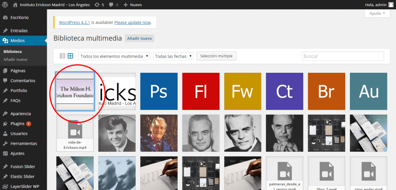Click the LayerSlider WP icon
The height and width of the screenshot is (190, 396).
point(5,186)
